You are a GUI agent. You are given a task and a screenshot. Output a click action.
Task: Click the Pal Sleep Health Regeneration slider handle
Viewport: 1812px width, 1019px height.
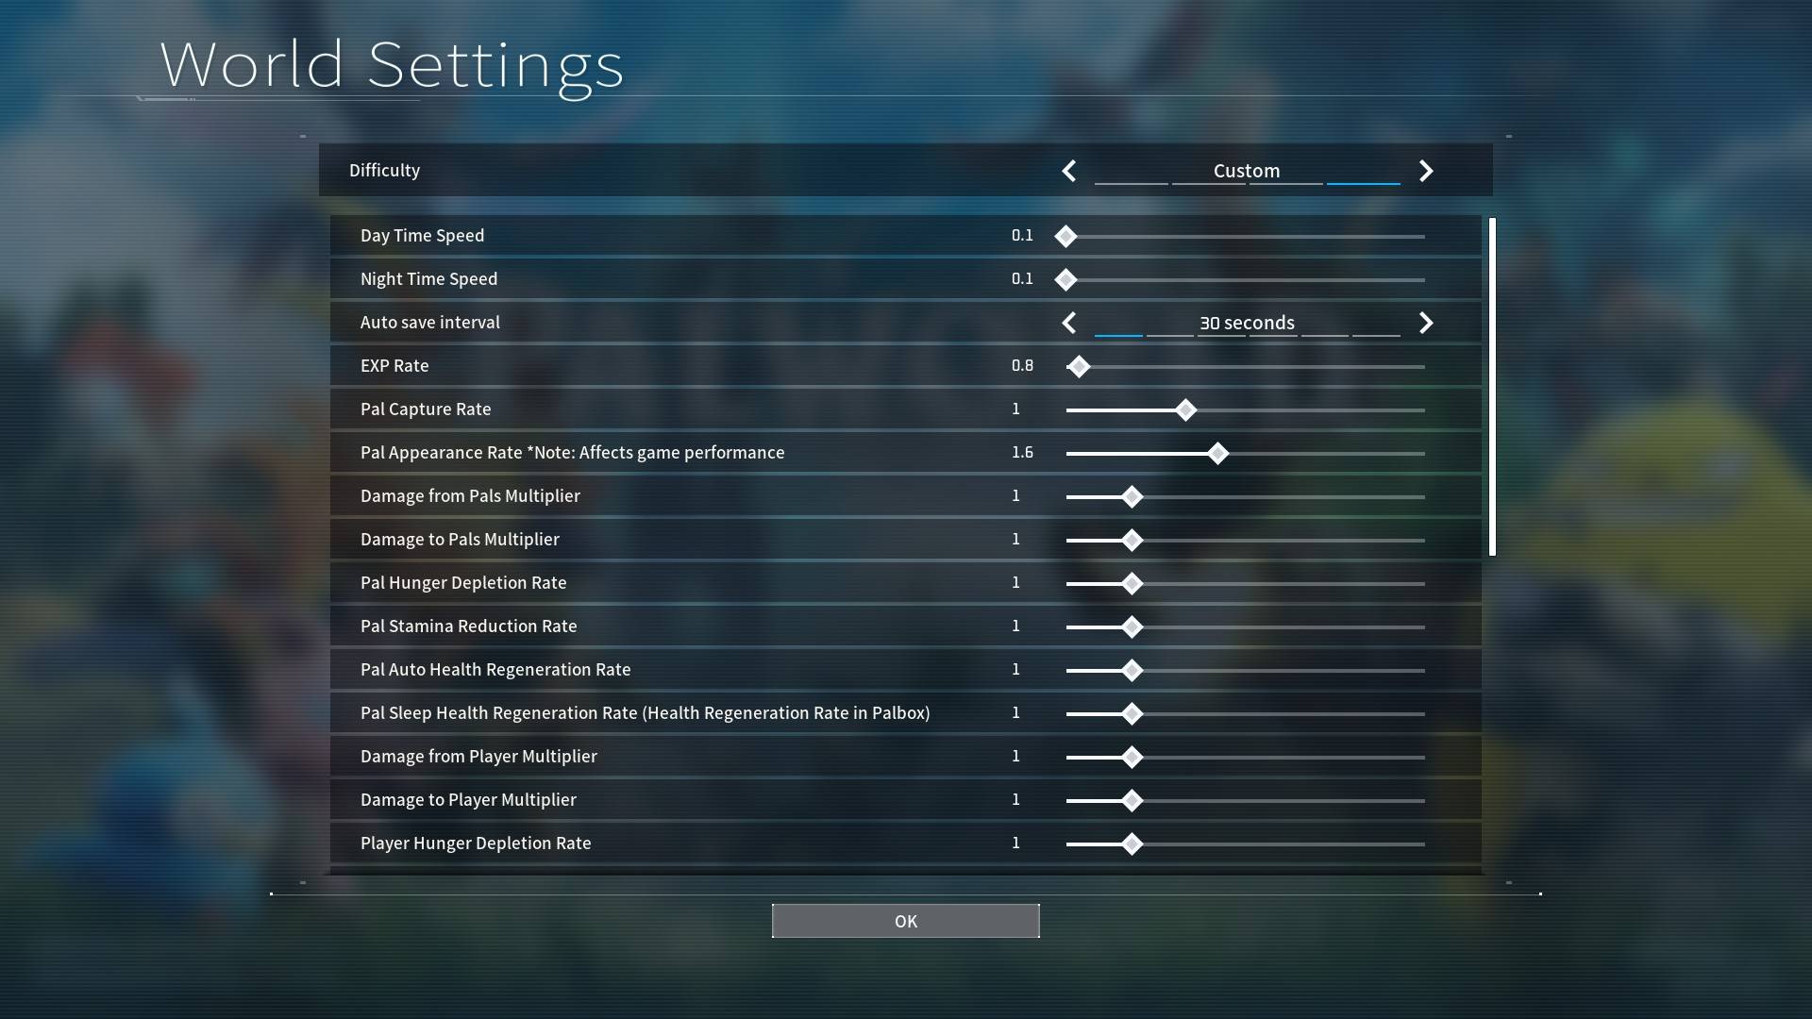point(1132,714)
